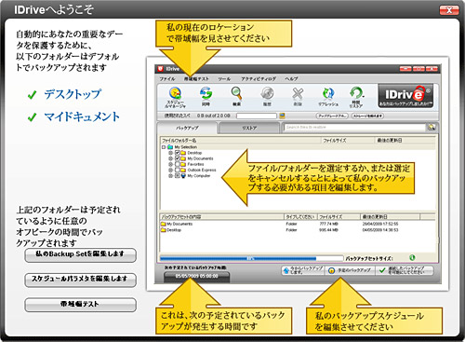465x342 pixels.
Task: Click the IDrive shield icon in the inner title bar
Action: [161, 69]
